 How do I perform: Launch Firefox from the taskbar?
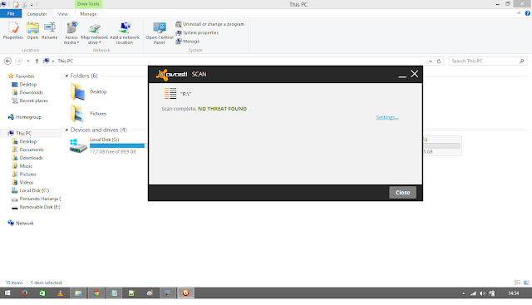point(24,293)
